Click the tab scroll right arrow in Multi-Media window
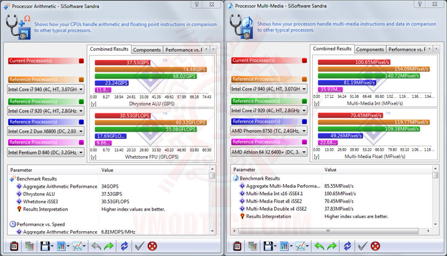Viewport: 447px width, 256px height. [436, 49]
